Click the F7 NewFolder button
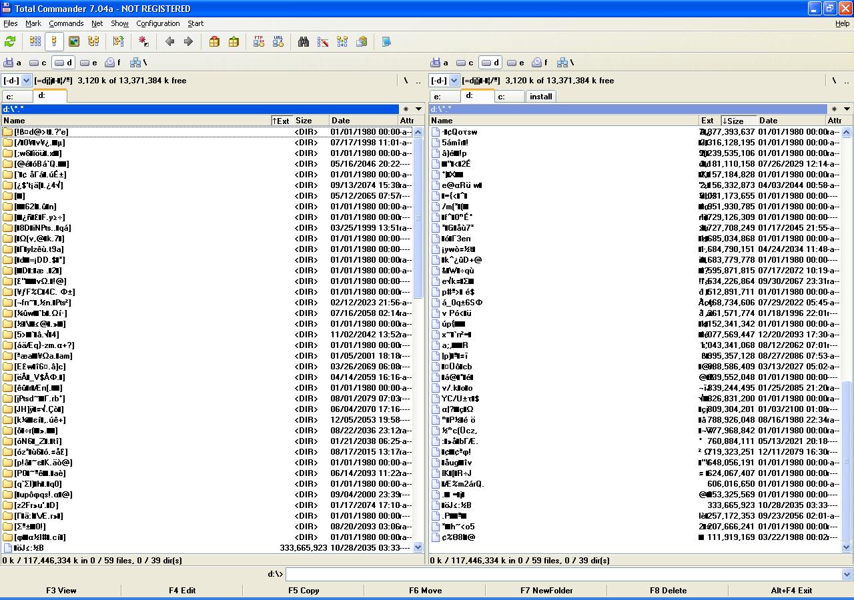 (546, 590)
